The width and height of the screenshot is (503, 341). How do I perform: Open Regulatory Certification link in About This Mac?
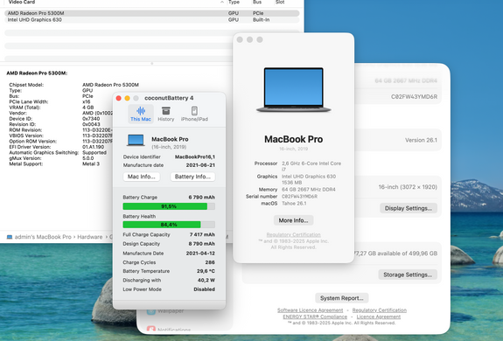(x=293, y=234)
